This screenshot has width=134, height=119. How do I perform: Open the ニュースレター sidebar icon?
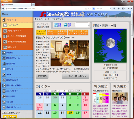(4, 91)
